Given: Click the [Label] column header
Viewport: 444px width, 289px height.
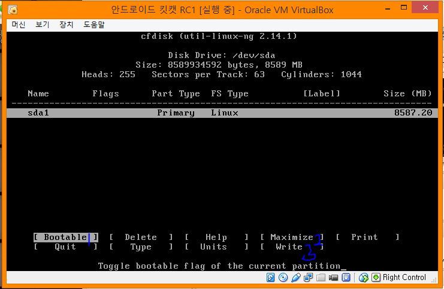Looking at the screenshot, I should point(322,93).
